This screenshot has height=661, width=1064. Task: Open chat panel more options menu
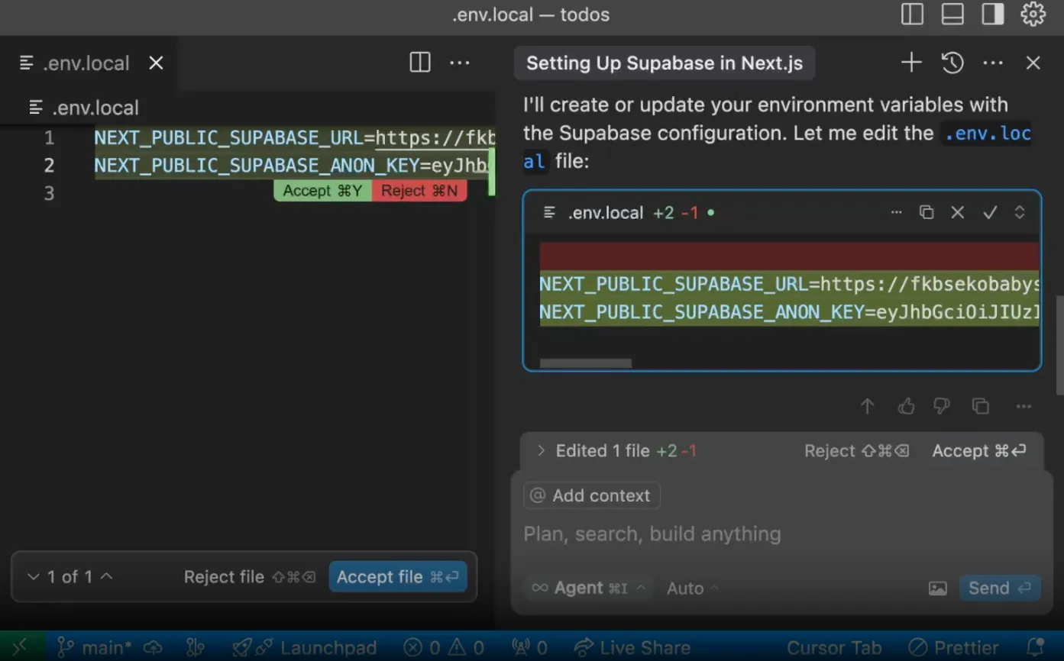tap(993, 63)
